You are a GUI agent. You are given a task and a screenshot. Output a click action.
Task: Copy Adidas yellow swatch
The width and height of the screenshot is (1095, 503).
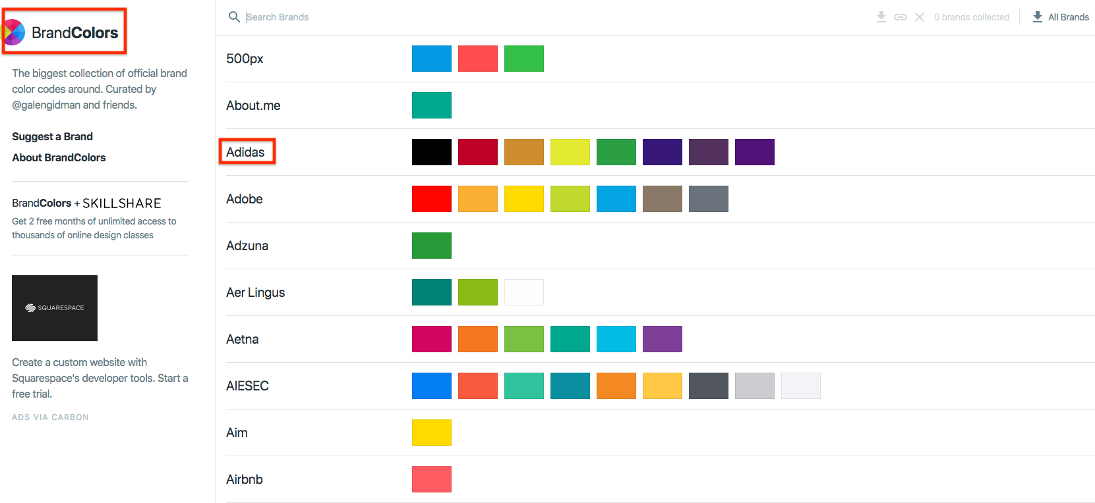[x=570, y=152]
